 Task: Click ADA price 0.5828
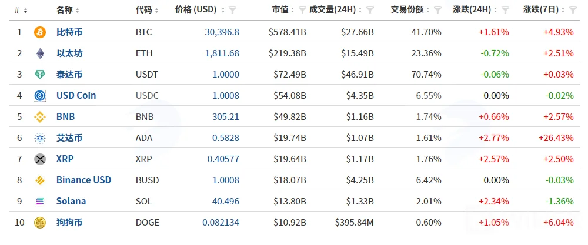point(226,138)
